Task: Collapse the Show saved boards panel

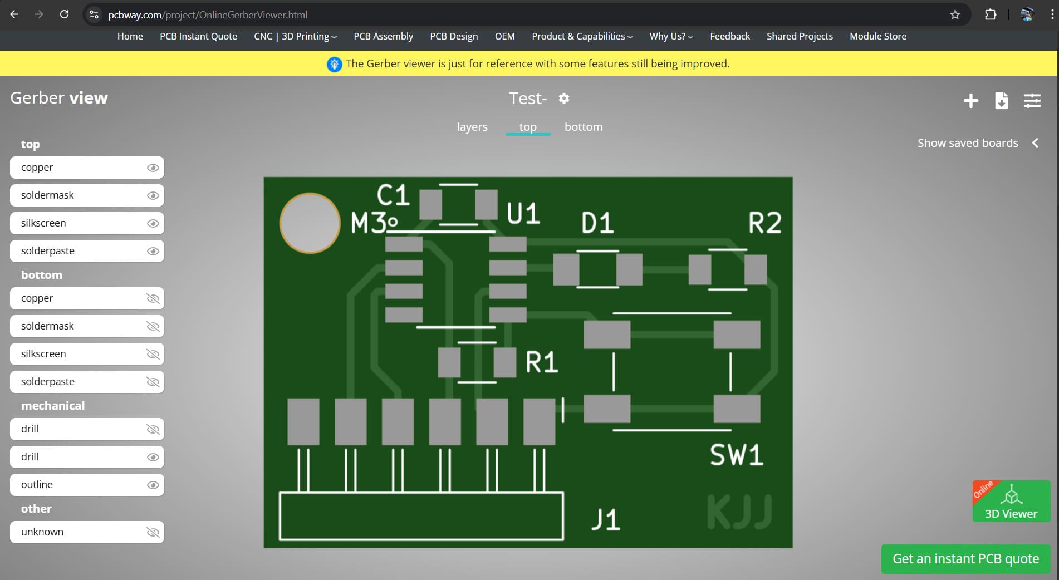Action: point(1035,143)
